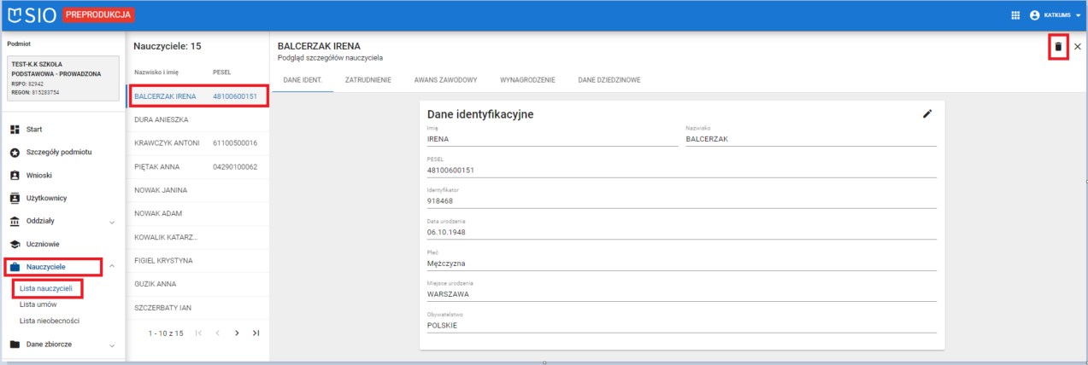This screenshot has height=365, width=1088.
Task: Switch to the Zatrudnienie tab
Action: [x=368, y=79]
